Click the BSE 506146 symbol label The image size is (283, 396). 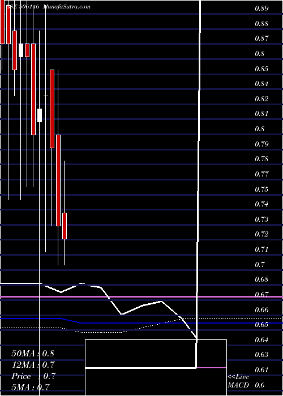point(22,7)
